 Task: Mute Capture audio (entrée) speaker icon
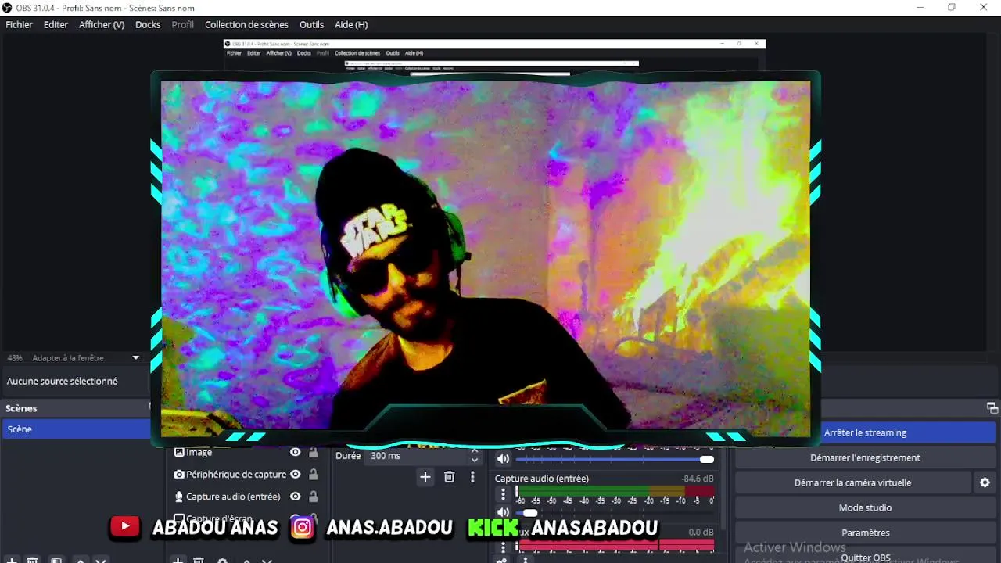click(503, 513)
